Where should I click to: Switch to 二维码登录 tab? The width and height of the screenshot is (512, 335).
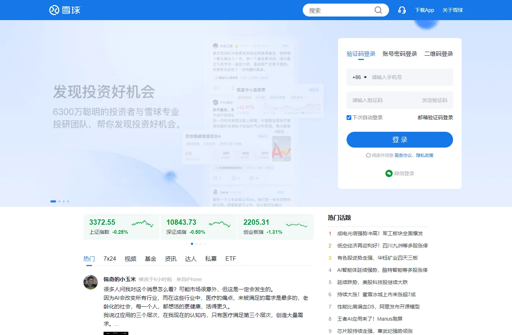tap(439, 54)
